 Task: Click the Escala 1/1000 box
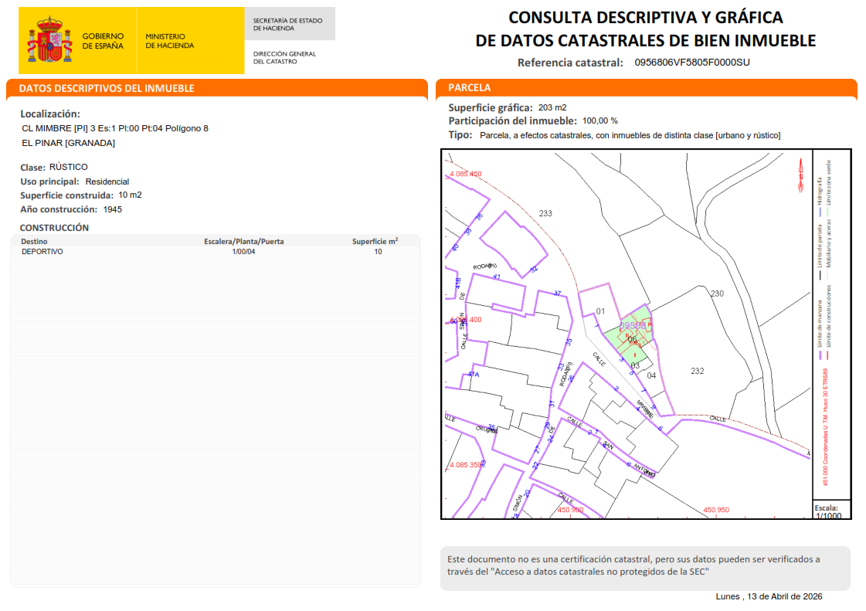[830, 511]
